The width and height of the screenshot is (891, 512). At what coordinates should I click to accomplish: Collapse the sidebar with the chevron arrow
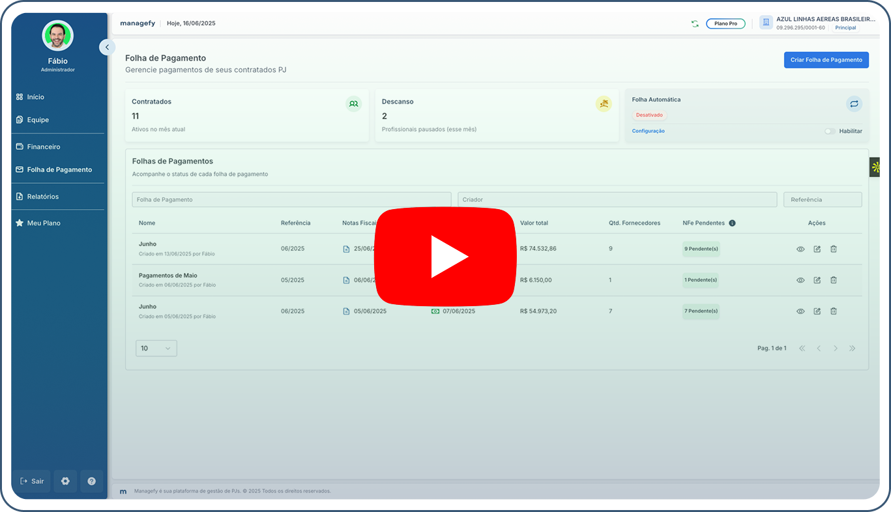pos(107,47)
